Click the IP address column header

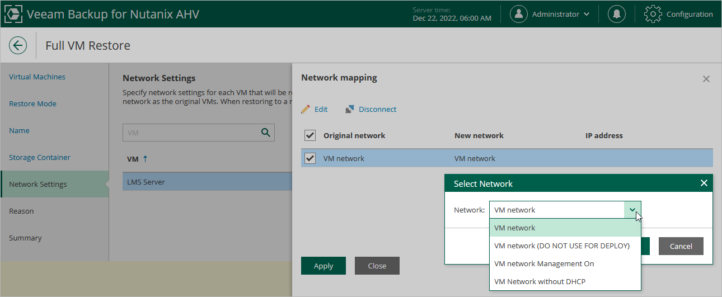pyautogui.click(x=604, y=135)
